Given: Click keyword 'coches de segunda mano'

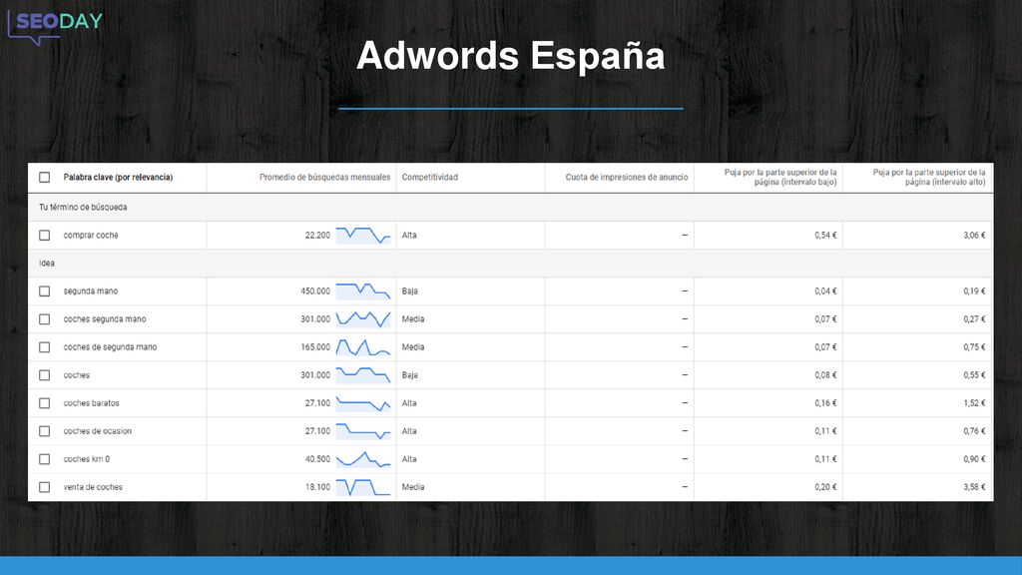Looking at the screenshot, I should tap(110, 347).
